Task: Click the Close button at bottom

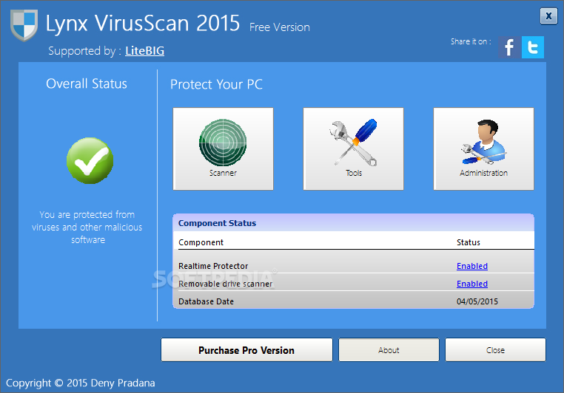Action: (495, 350)
